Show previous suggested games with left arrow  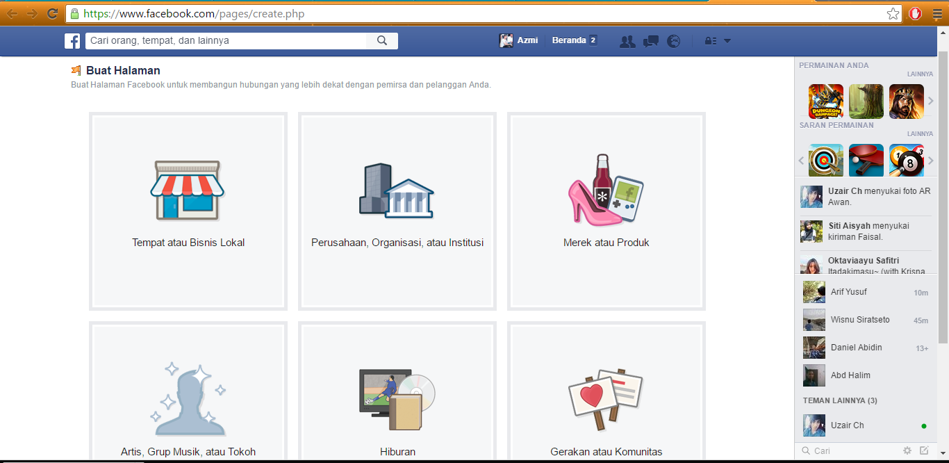click(x=801, y=161)
